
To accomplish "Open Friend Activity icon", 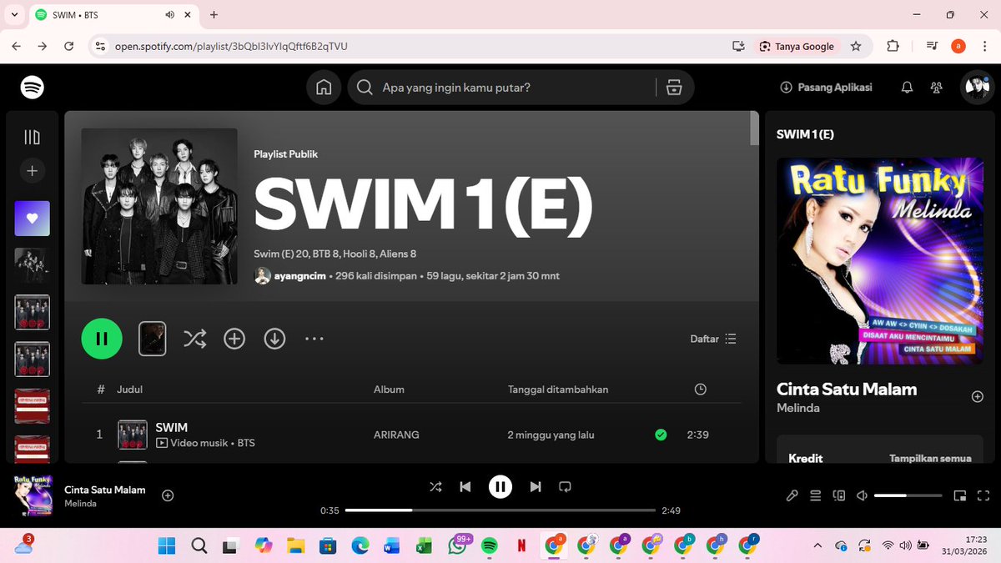I will (x=937, y=87).
